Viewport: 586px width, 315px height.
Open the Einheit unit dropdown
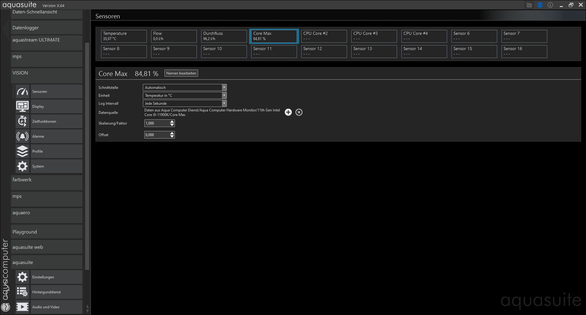(x=224, y=96)
